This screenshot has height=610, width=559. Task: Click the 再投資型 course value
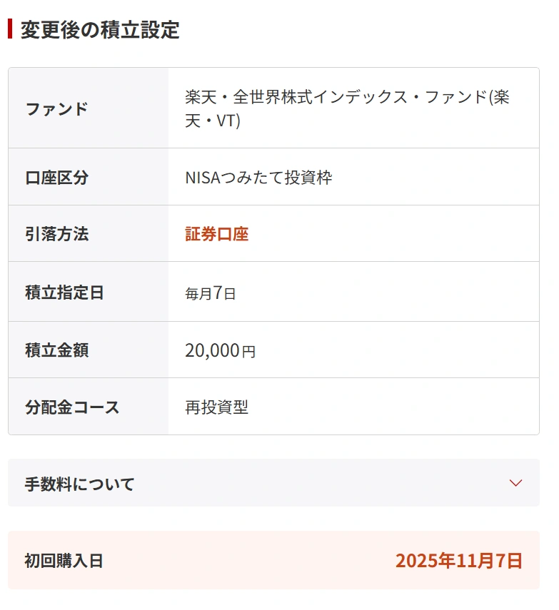coord(216,407)
